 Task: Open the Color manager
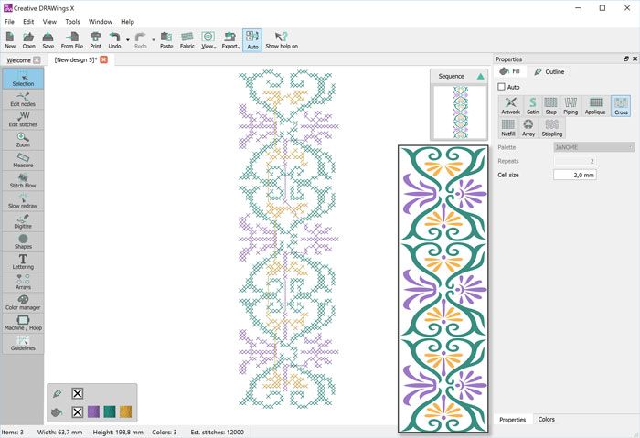pyautogui.click(x=23, y=302)
